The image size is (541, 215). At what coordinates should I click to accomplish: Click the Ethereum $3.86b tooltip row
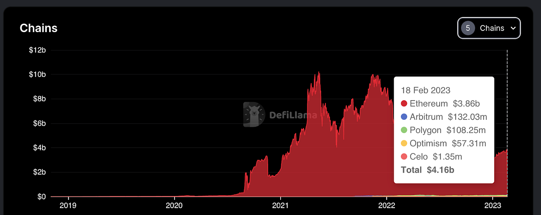point(441,104)
